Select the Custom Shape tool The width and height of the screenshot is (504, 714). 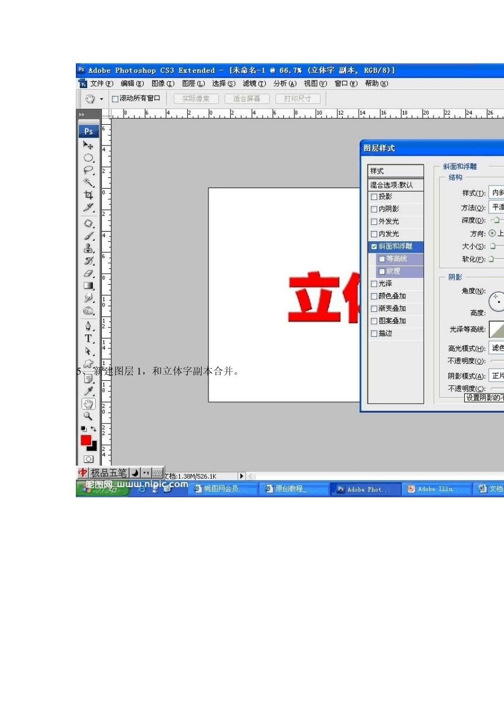pos(88,363)
